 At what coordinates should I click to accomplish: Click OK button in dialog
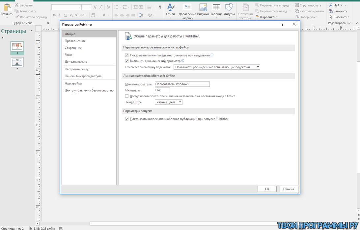[x=267, y=189]
